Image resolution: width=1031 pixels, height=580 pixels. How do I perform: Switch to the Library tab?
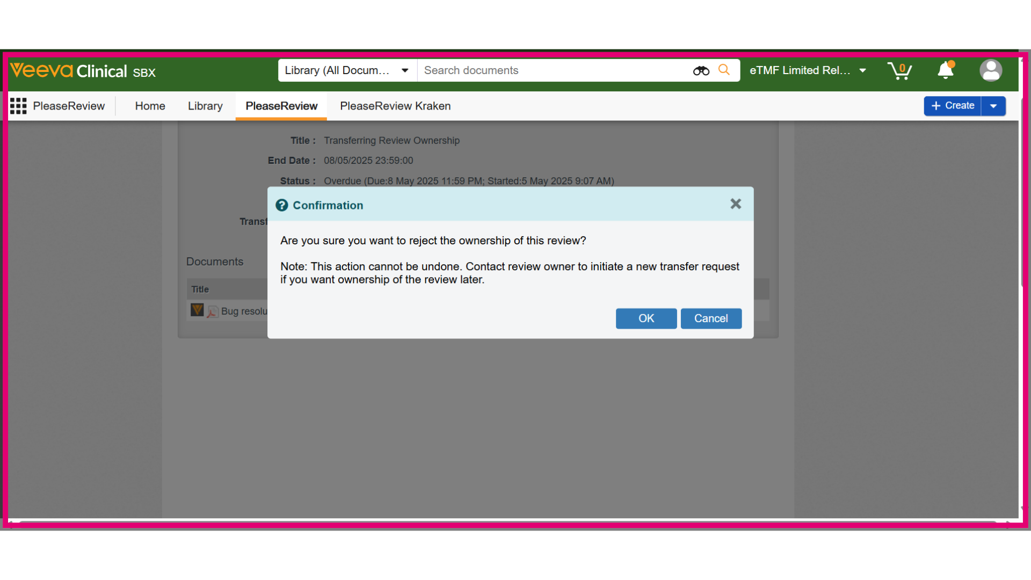click(205, 106)
